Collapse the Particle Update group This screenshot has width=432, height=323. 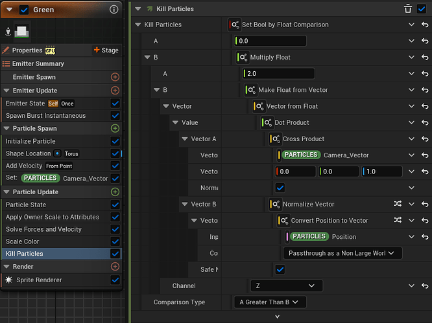[6, 192]
